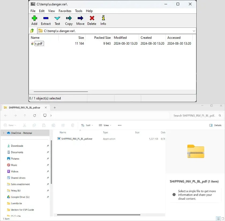225x221 pixels.
Task: Select the x.pdf file in archive
Action: (x=39, y=44)
